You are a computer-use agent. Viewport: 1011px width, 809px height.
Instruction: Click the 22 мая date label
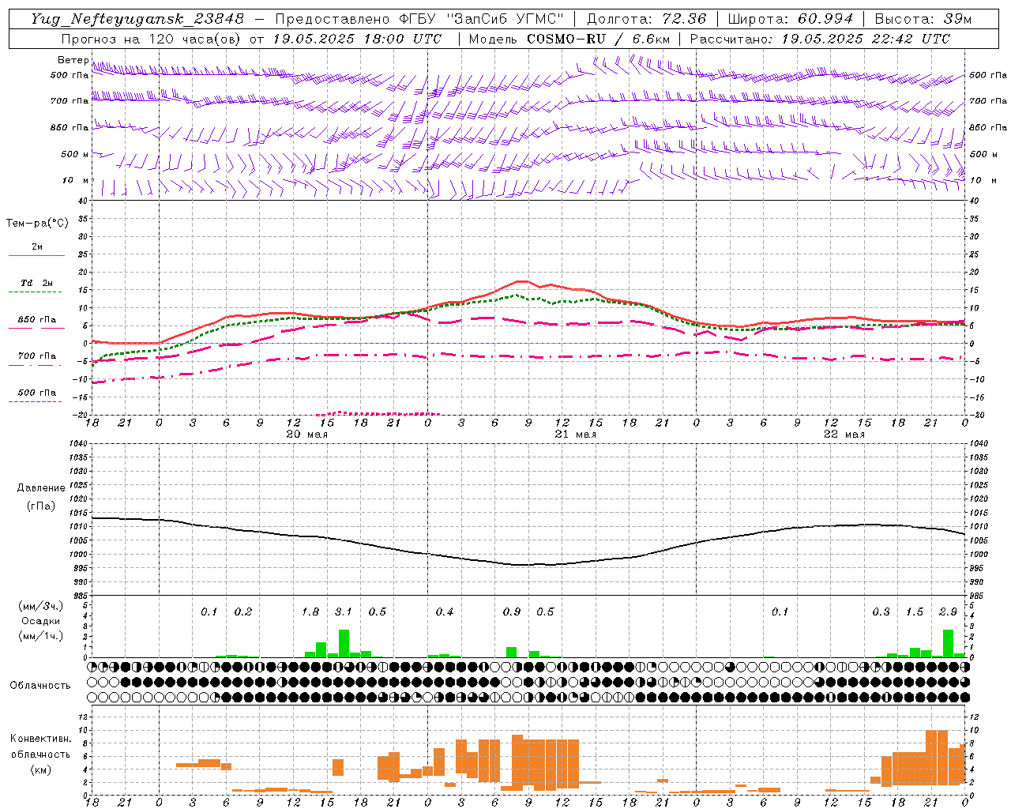click(x=844, y=435)
